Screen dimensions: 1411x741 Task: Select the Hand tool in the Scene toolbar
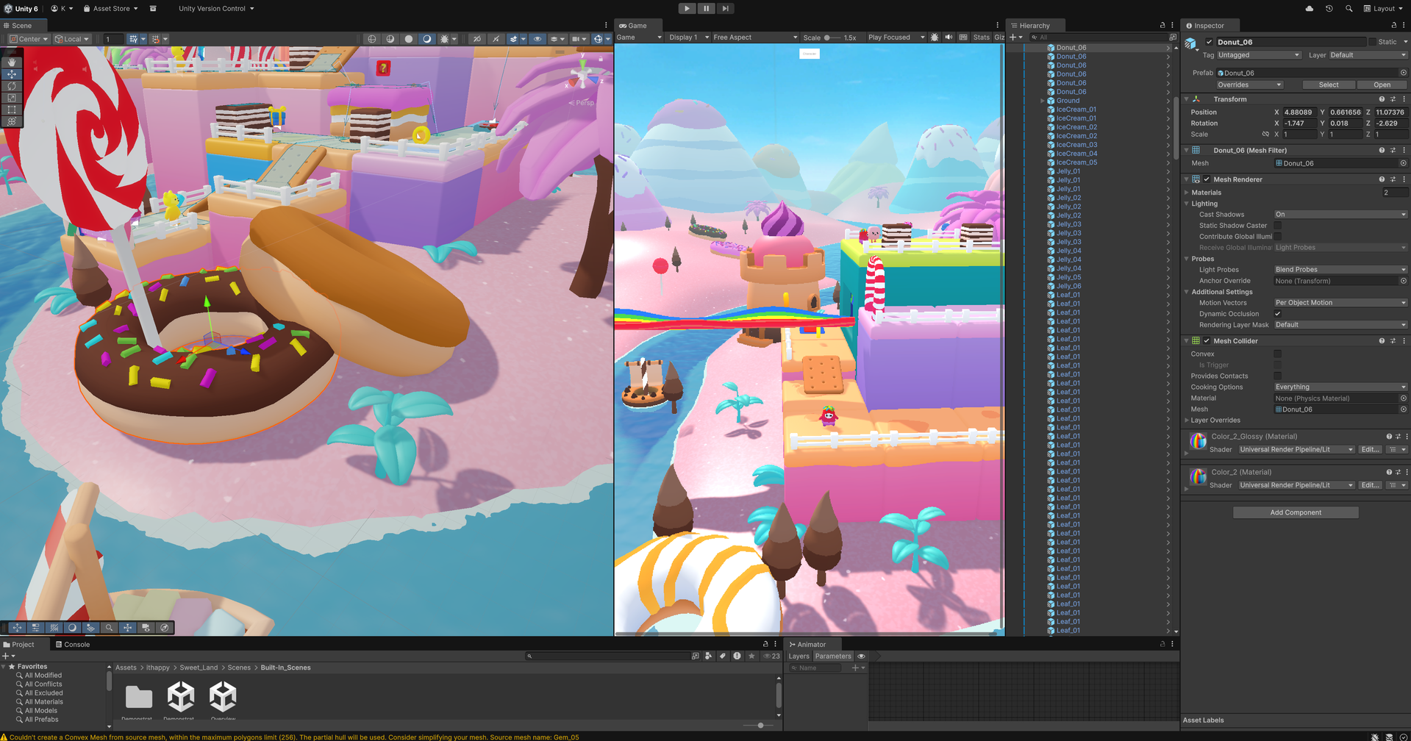(x=11, y=62)
